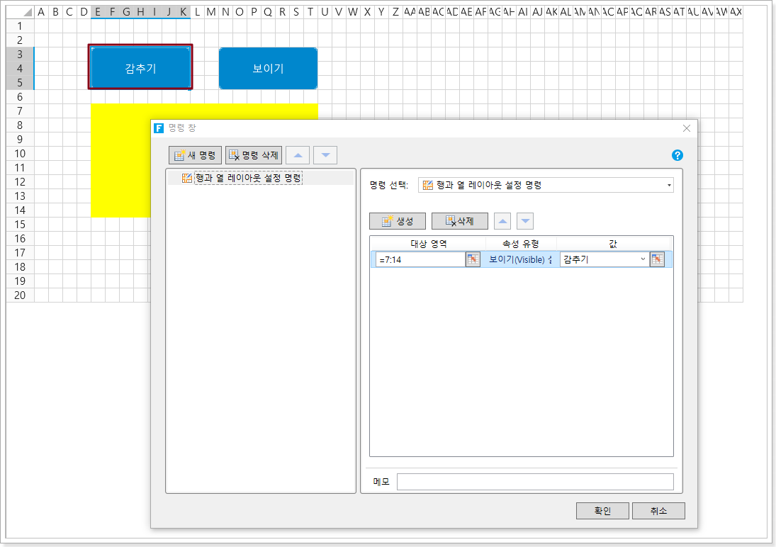Click the 삭제 button next to 생성
Viewport: 776px width, 547px height.
click(460, 221)
